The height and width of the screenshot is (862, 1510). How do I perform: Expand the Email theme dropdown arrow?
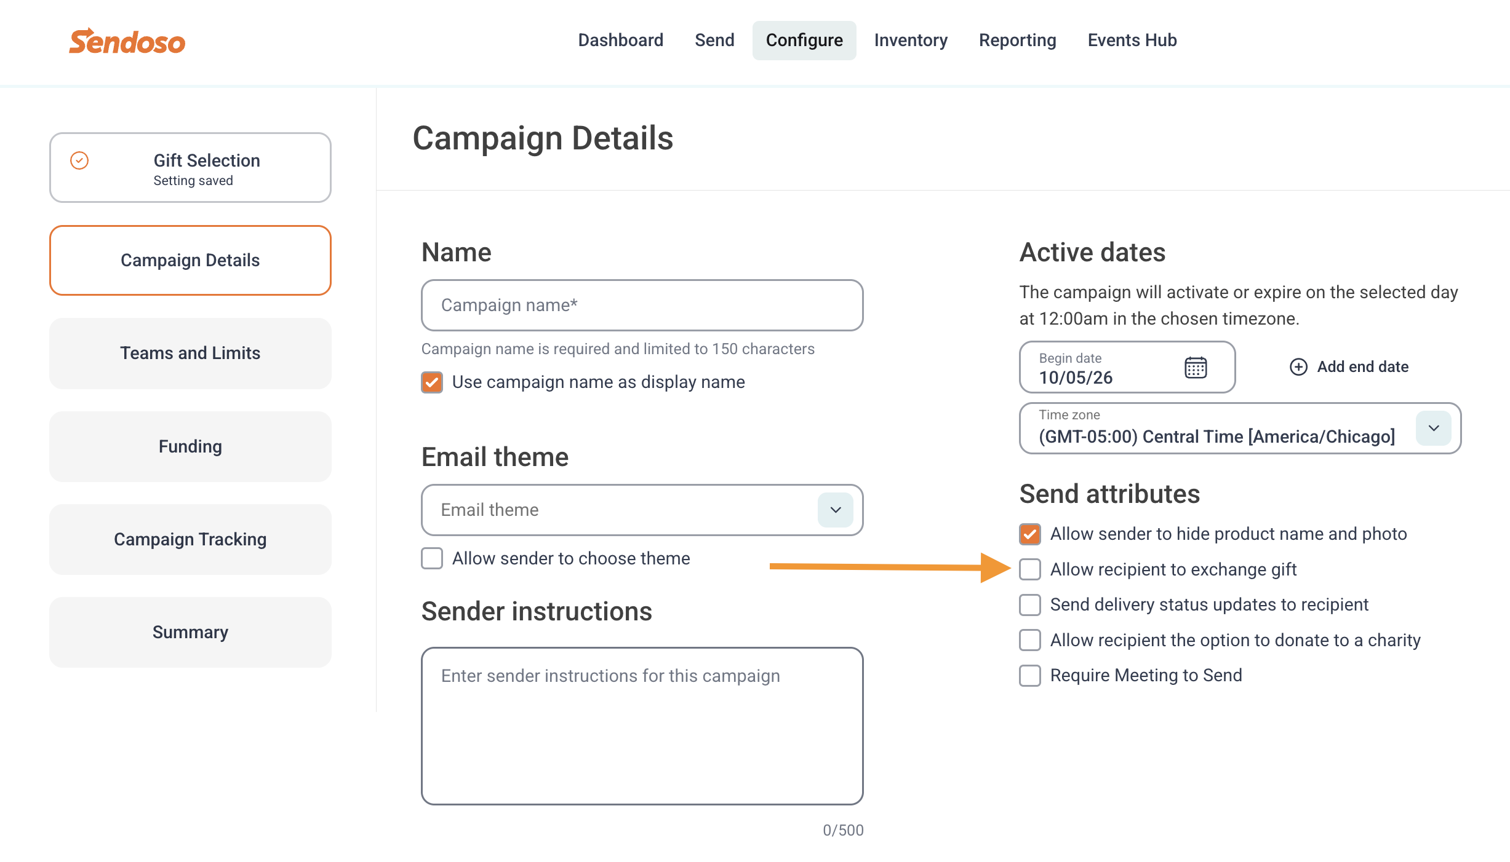pos(836,510)
